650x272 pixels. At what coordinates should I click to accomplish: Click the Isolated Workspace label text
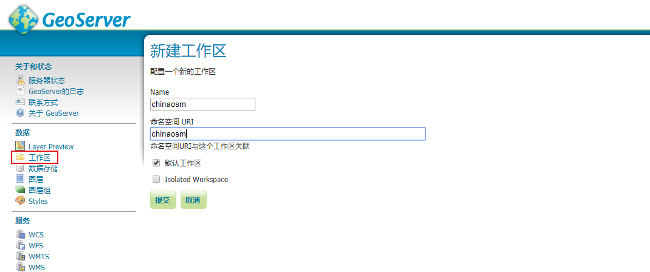196,179
